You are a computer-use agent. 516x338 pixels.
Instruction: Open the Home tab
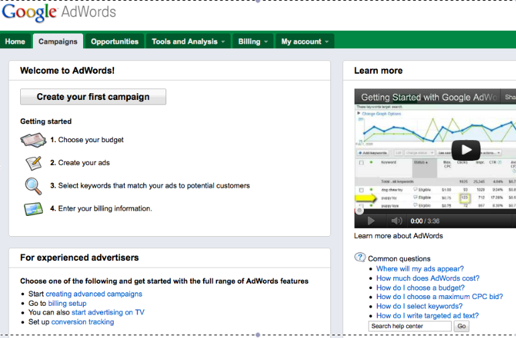(15, 42)
